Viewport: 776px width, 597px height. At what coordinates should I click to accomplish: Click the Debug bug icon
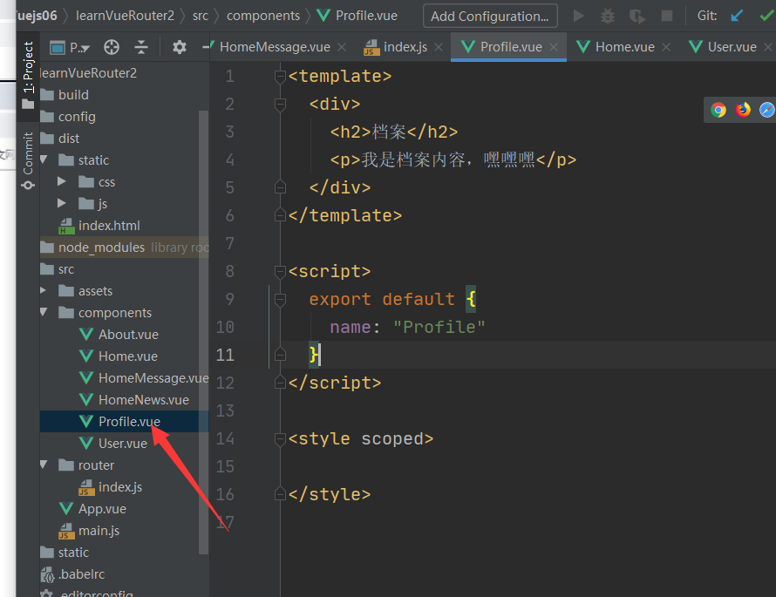(x=607, y=17)
